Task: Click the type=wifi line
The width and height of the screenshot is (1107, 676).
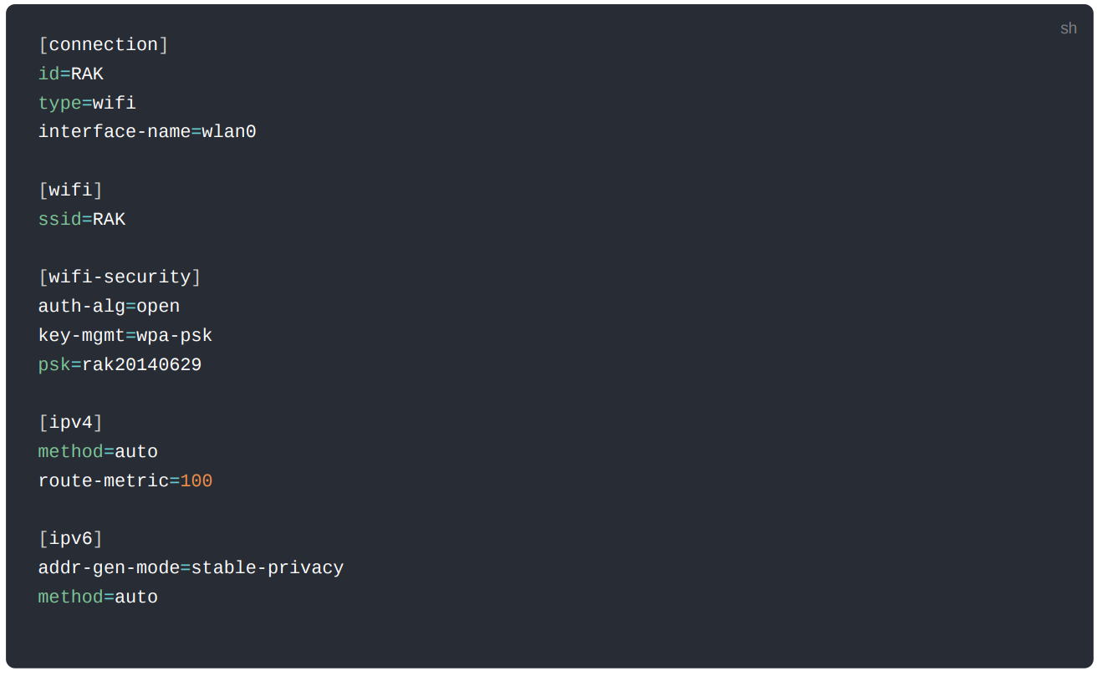Action: pos(87,104)
